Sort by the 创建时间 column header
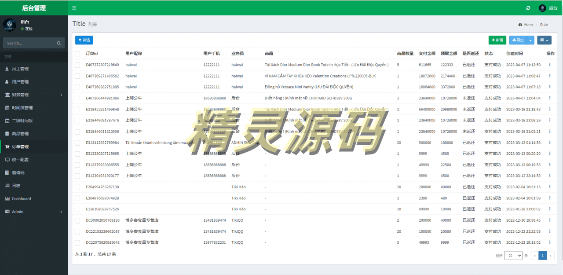 pos(515,54)
